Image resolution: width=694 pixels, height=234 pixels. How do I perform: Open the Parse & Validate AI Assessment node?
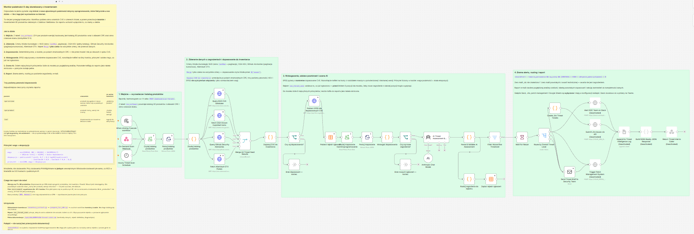[469, 137]
